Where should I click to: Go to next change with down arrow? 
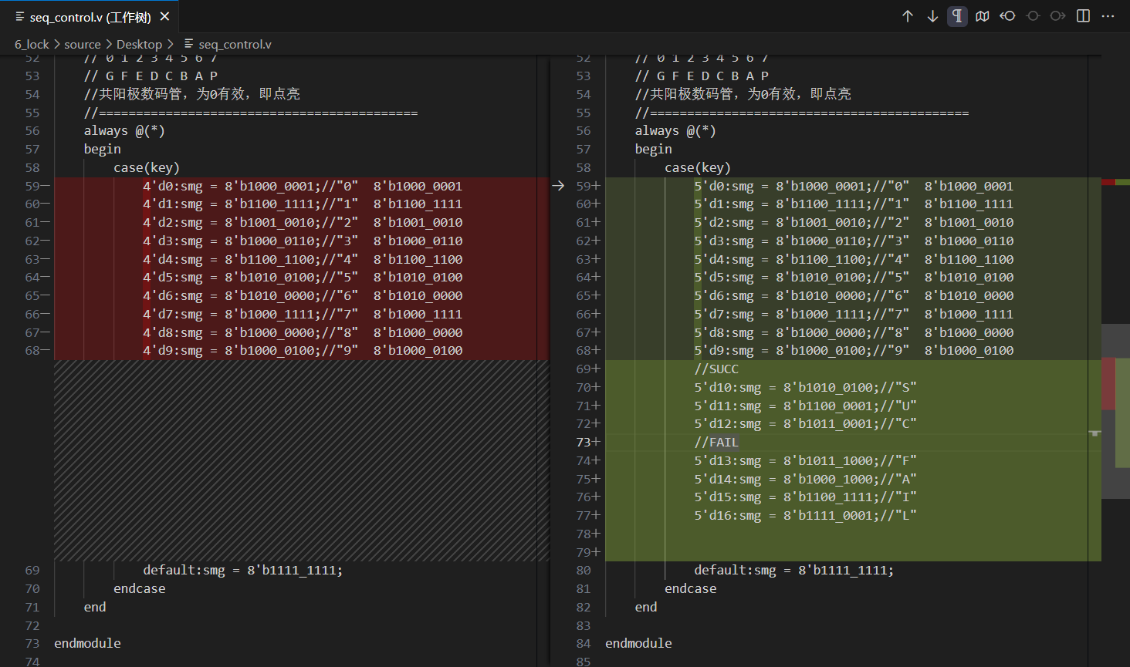[x=932, y=16]
